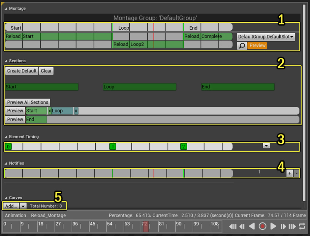Image resolution: width=310 pixels, height=236 pixels.
Task: Select the Reload_Start animation segment
Action: pos(58,36)
